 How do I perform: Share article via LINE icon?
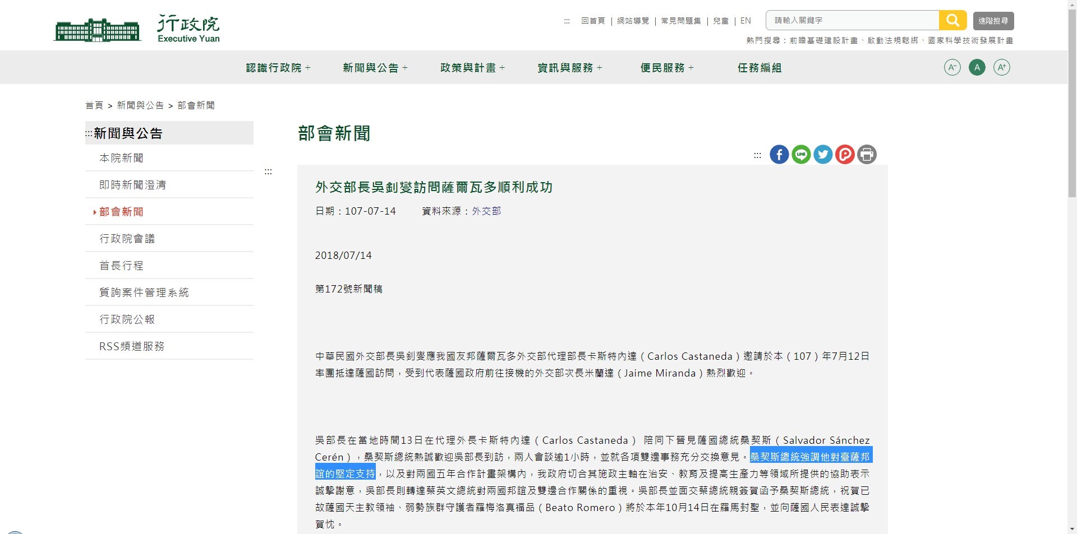click(801, 155)
